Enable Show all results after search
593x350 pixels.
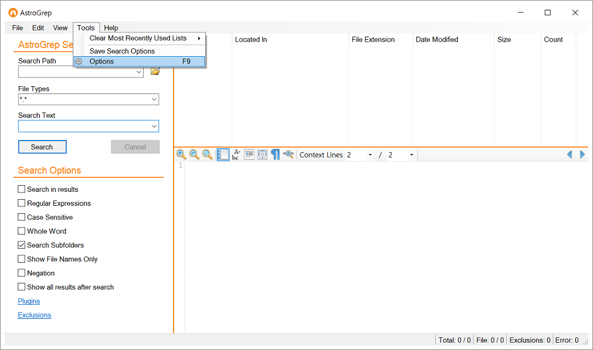[x=21, y=287]
